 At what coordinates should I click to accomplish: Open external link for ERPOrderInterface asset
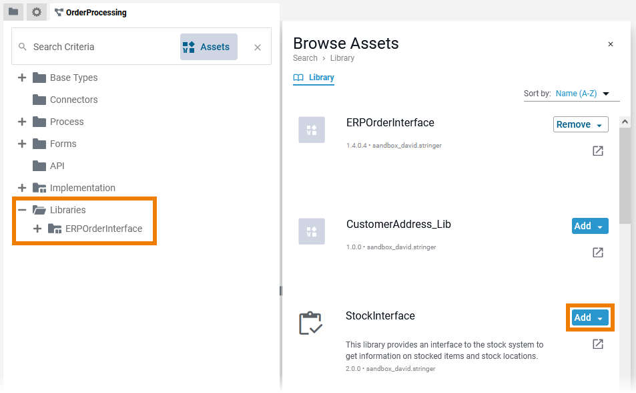pyautogui.click(x=598, y=151)
